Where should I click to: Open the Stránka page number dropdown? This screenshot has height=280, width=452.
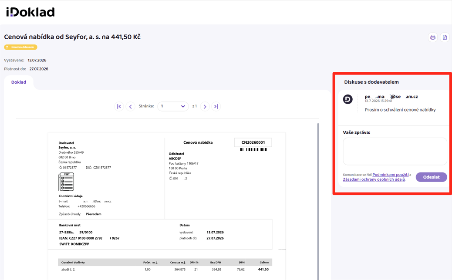click(x=173, y=106)
